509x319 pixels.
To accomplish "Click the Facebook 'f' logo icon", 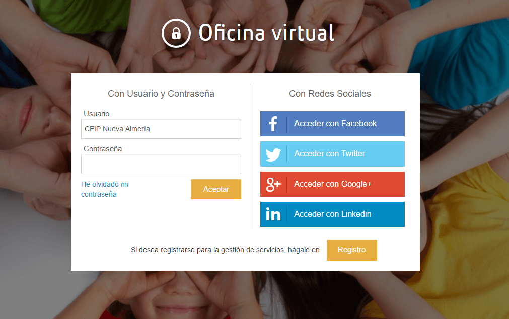I will [273, 124].
